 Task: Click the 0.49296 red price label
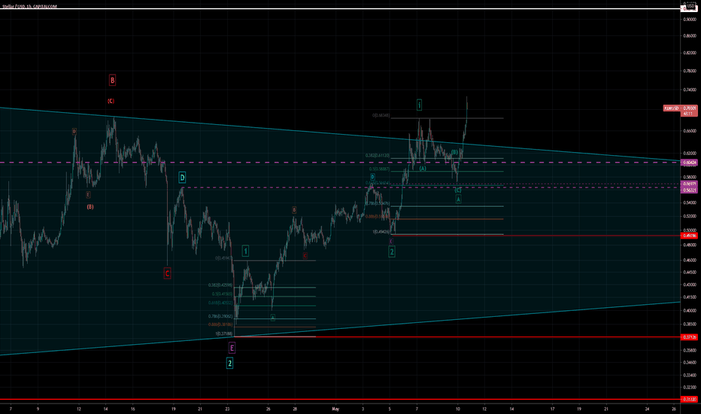click(x=689, y=236)
